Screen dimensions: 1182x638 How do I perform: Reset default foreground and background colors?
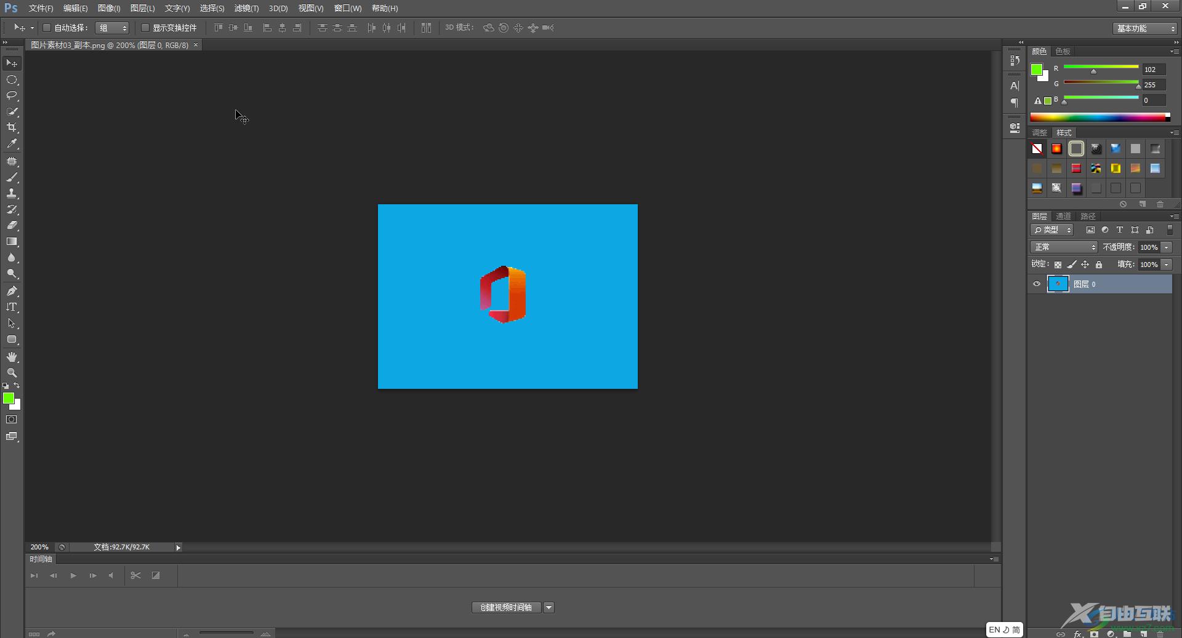pyautogui.click(x=6, y=386)
